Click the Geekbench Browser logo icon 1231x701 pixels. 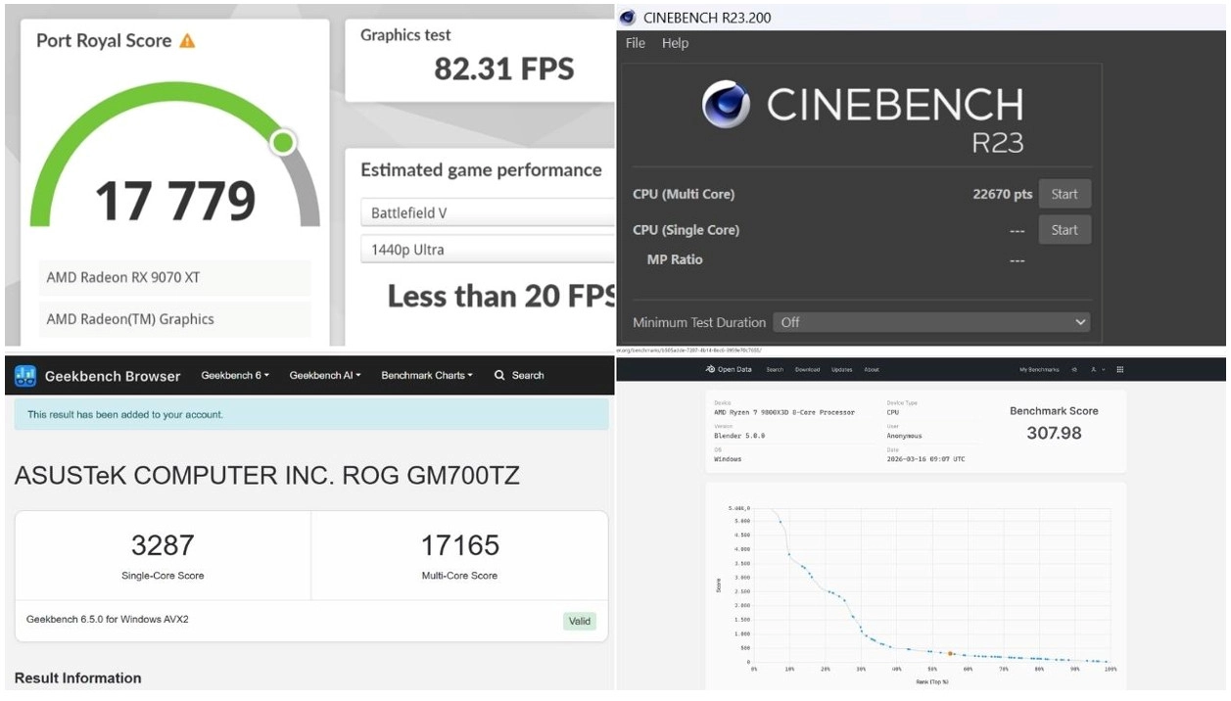(x=25, y=376)
